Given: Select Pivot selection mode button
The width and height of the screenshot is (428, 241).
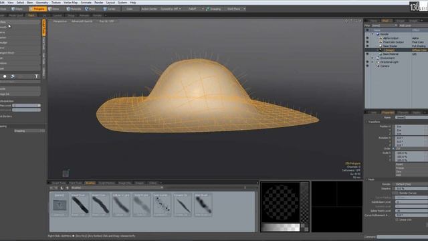Looking at the screenshot, I should 91,9.
